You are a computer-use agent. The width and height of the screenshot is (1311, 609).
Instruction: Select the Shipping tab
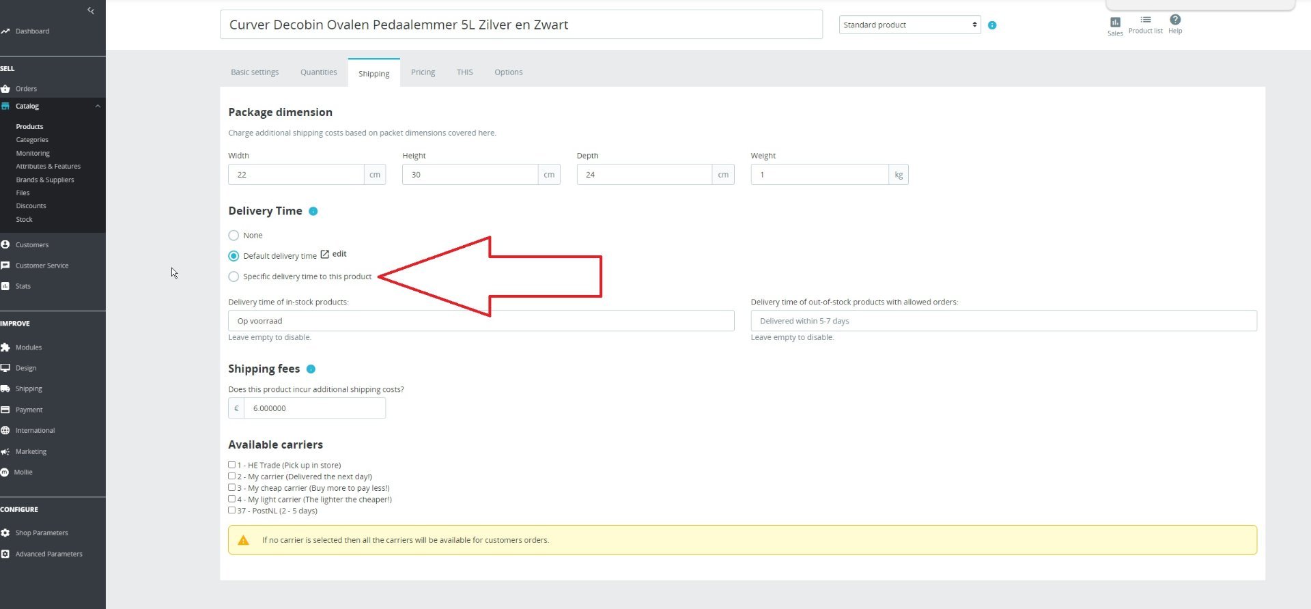point(374,73)
